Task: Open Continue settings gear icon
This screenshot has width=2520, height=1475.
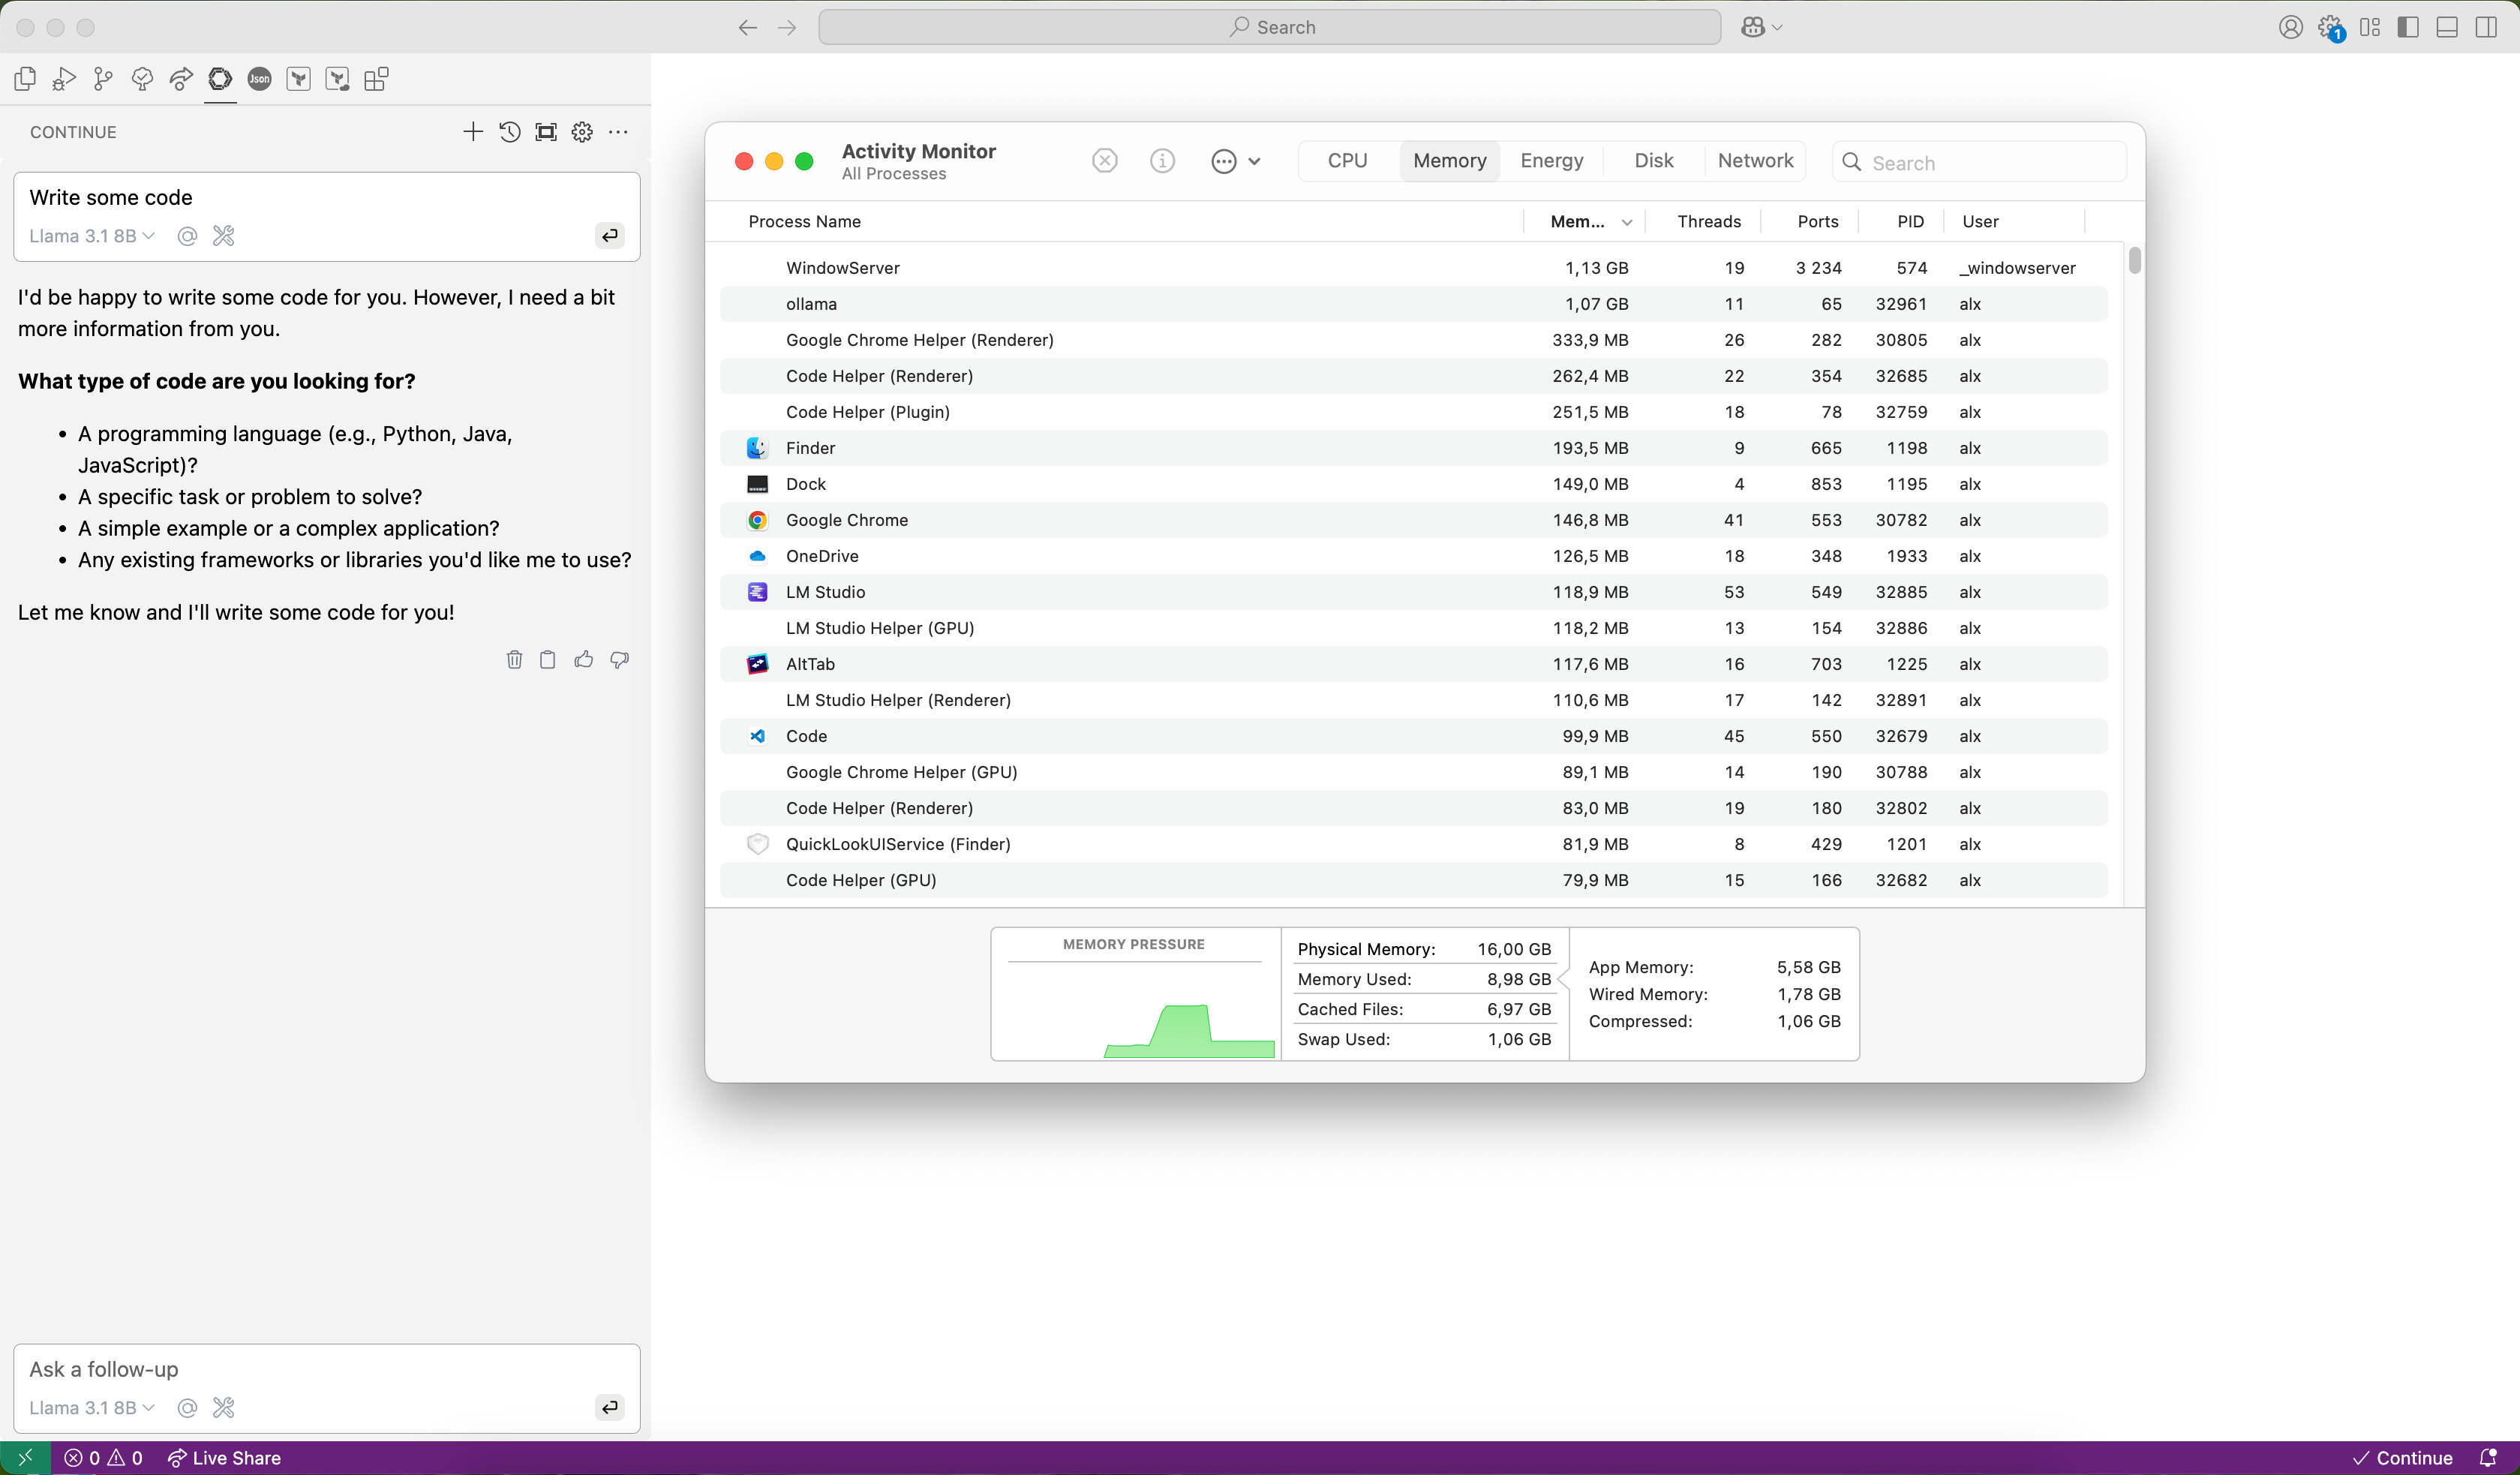Action: point(582,132)
